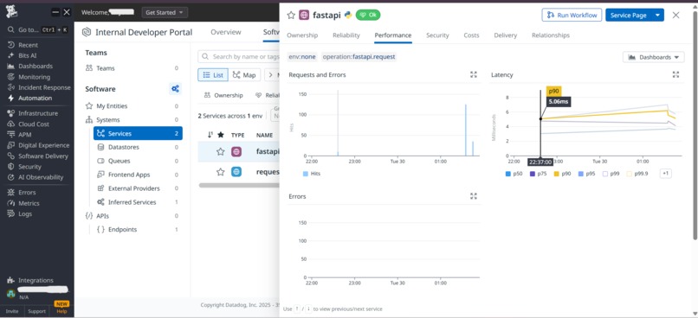Select the env:none filter tag
Viewport: 698px width, 318px height.
302,57
